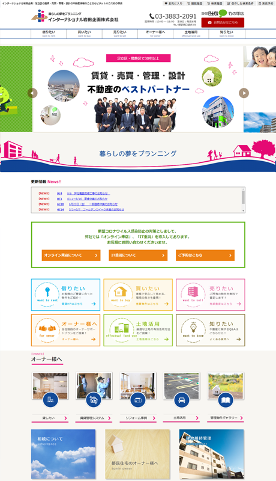Expand the リフォーム事例 link arrow

pos(154,418)
